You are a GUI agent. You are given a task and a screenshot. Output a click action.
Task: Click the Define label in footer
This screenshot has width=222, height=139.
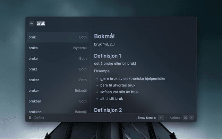tap(39, 118)
